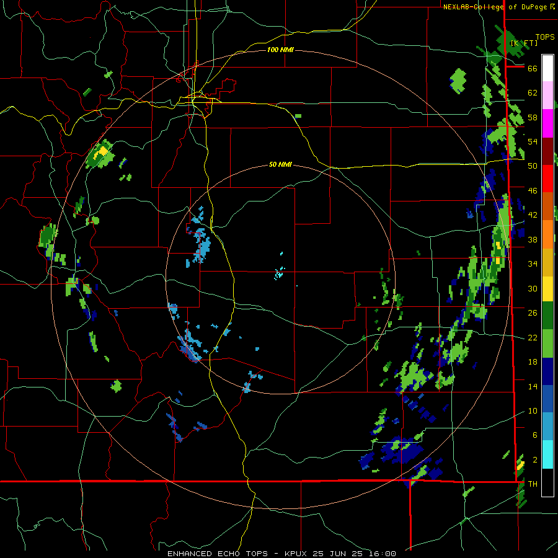This screenshot has width=558, height=558.
Task: Select the 22 scale value label
Action: 533,337
